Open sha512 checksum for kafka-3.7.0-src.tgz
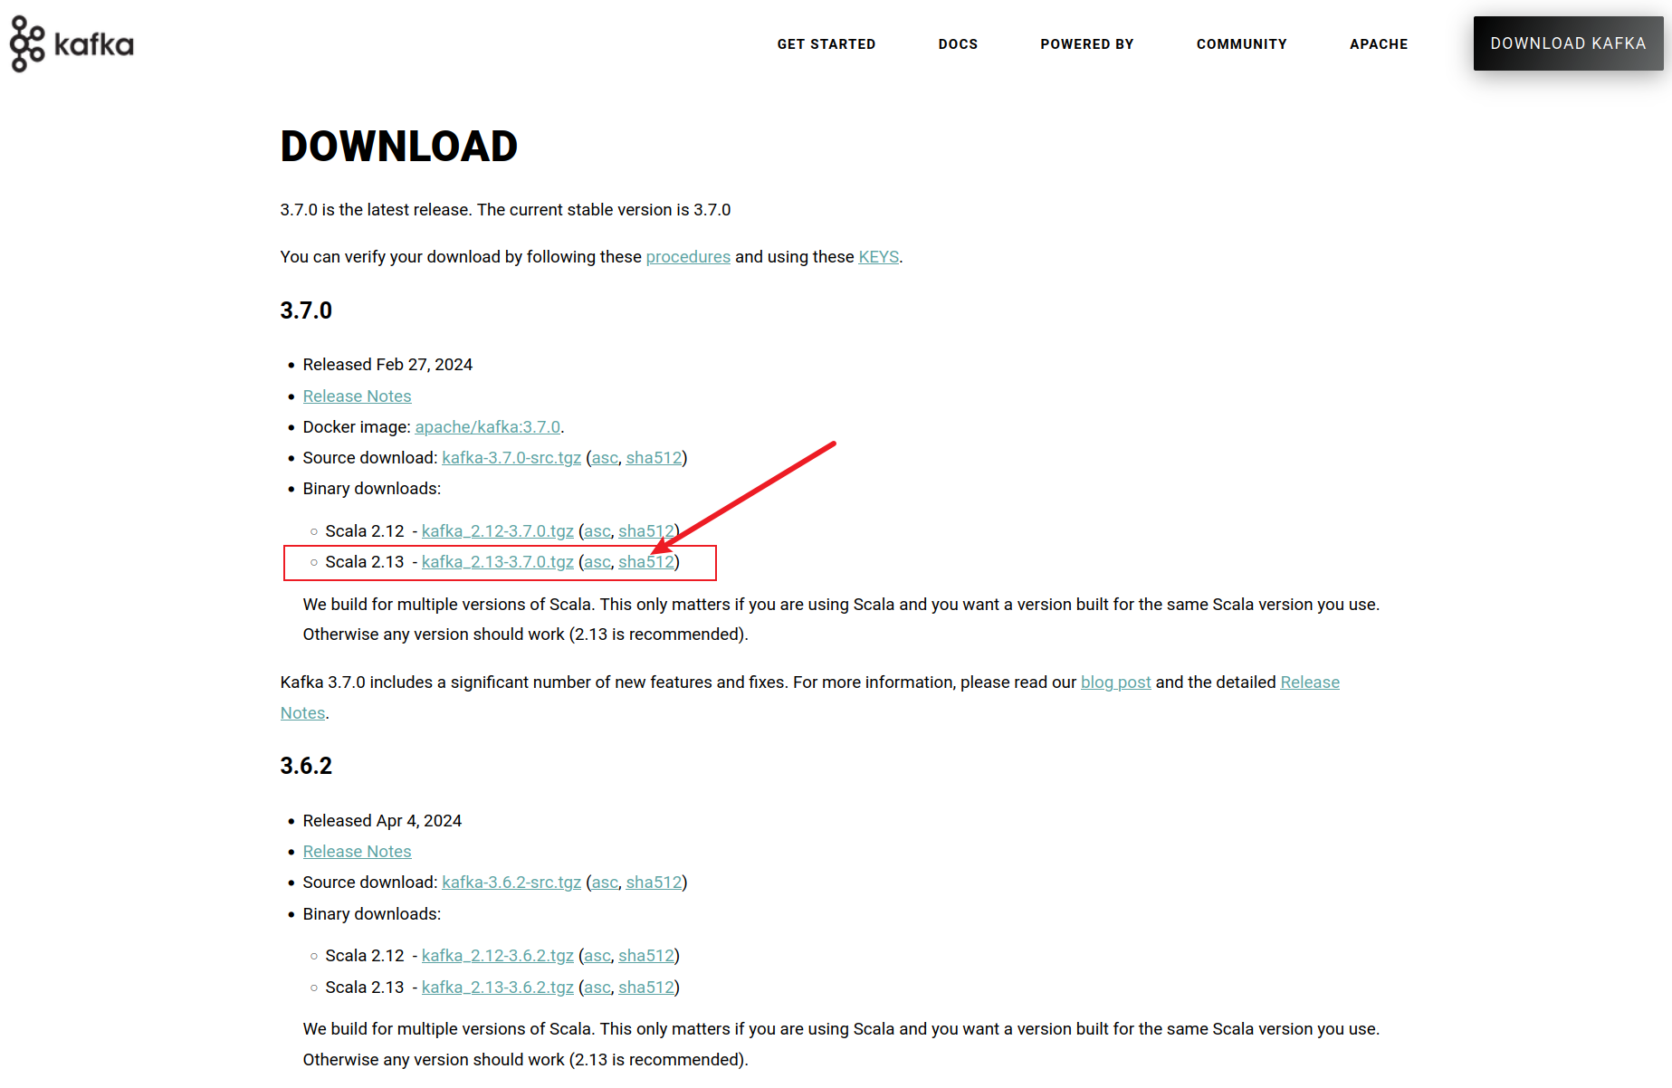Viewport: 1672px width, 1088px height. 654,458
